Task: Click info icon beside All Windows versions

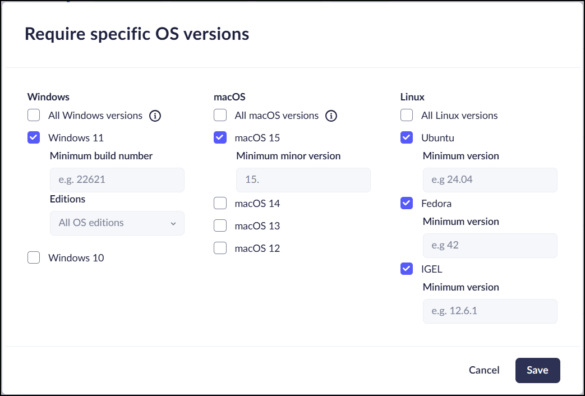Action: click(x=155, y=116)
